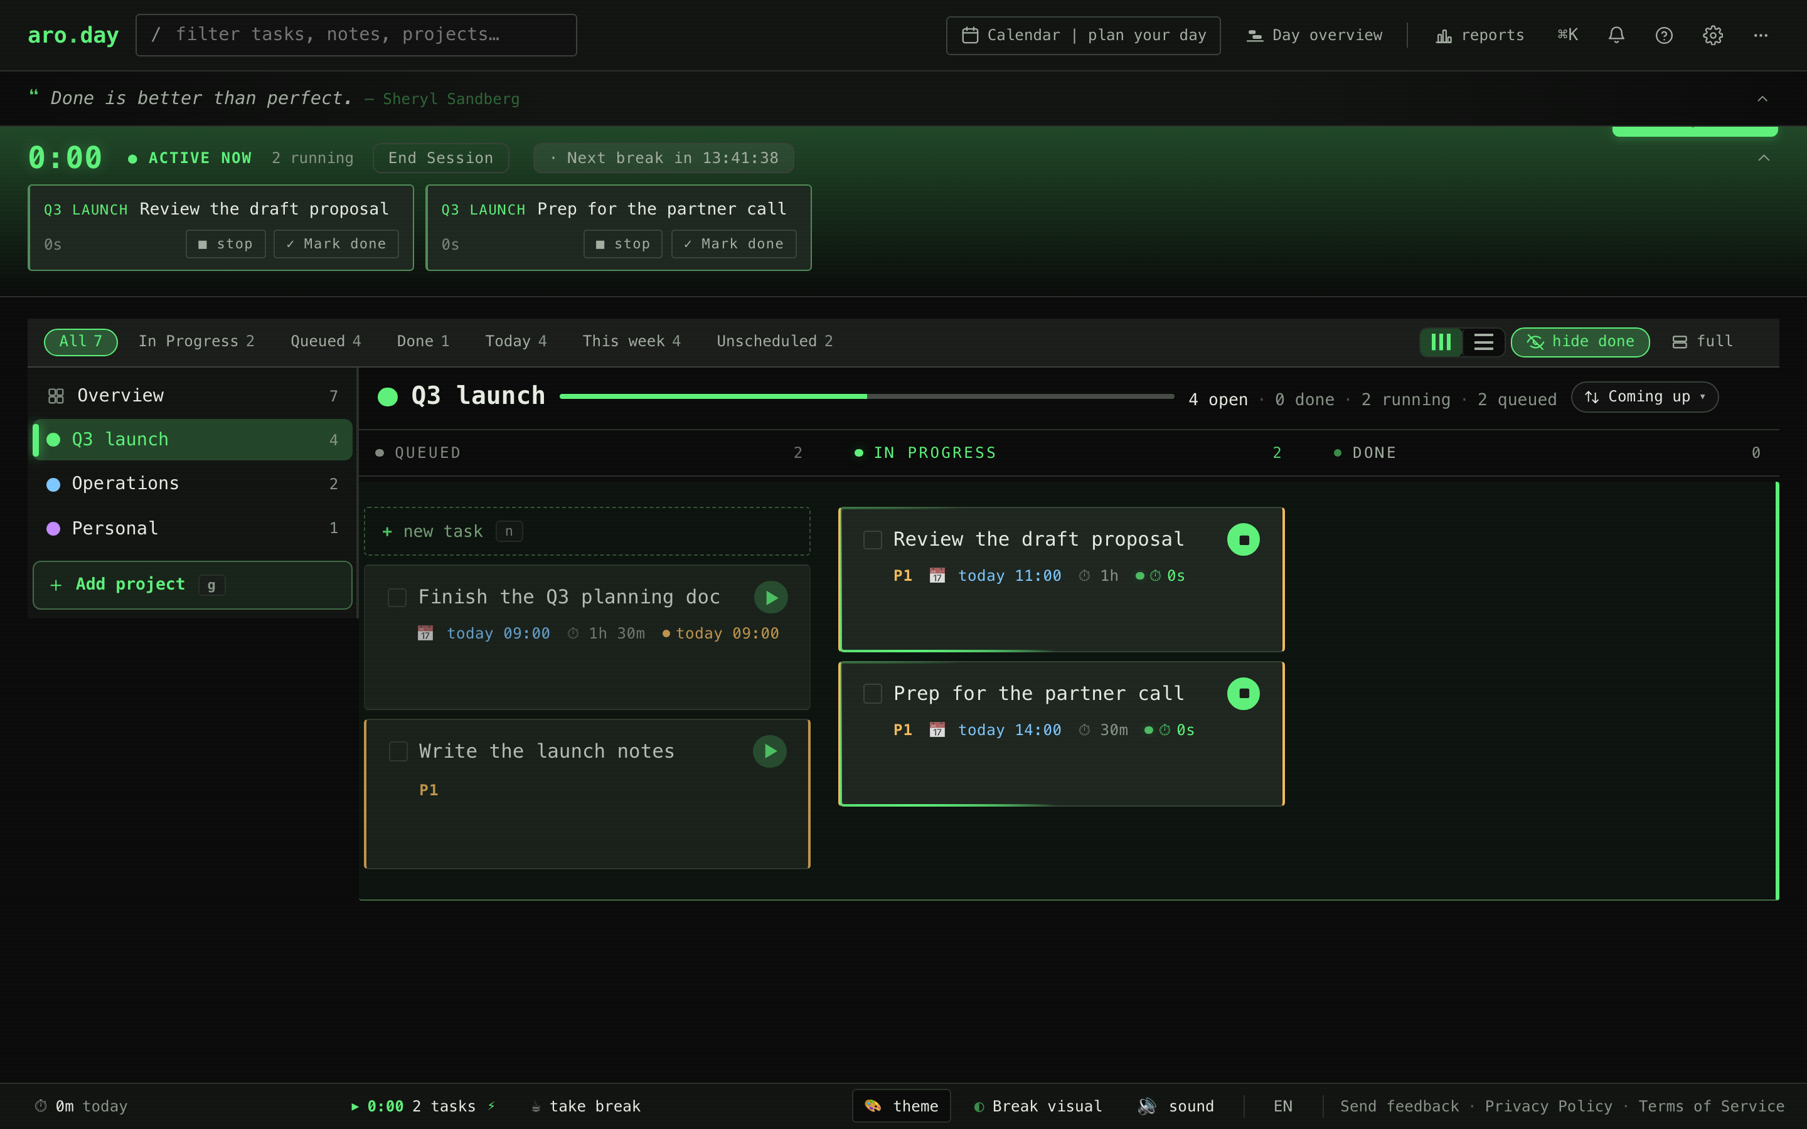Click the theme palette icon
This screenshot has height=1129, width=1807.
point(872,1106)
